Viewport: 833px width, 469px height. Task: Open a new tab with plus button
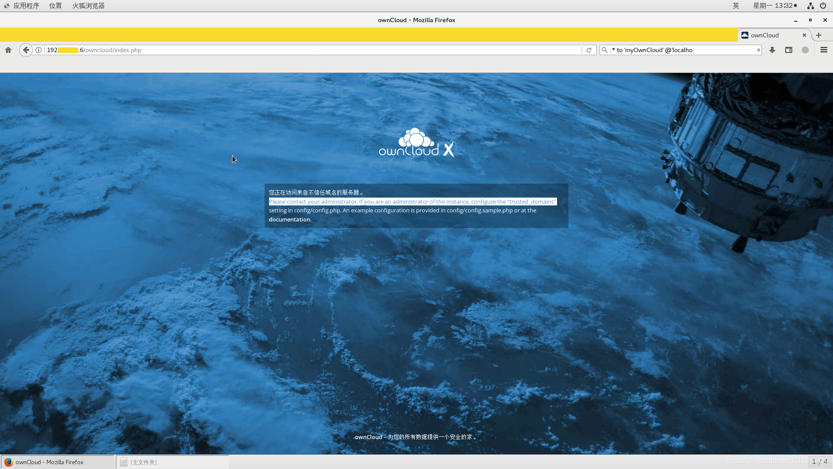click(819, 35)
